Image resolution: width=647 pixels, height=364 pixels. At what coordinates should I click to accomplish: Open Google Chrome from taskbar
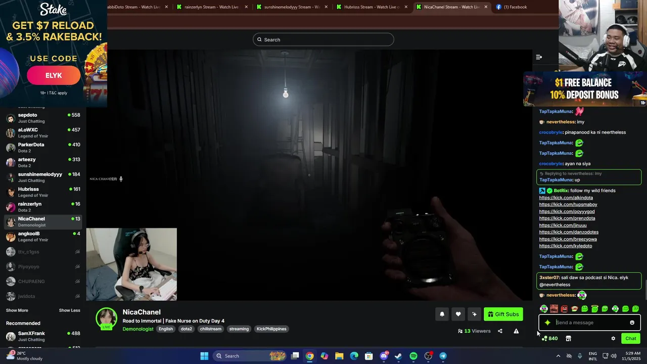click(x=310, y=356)
